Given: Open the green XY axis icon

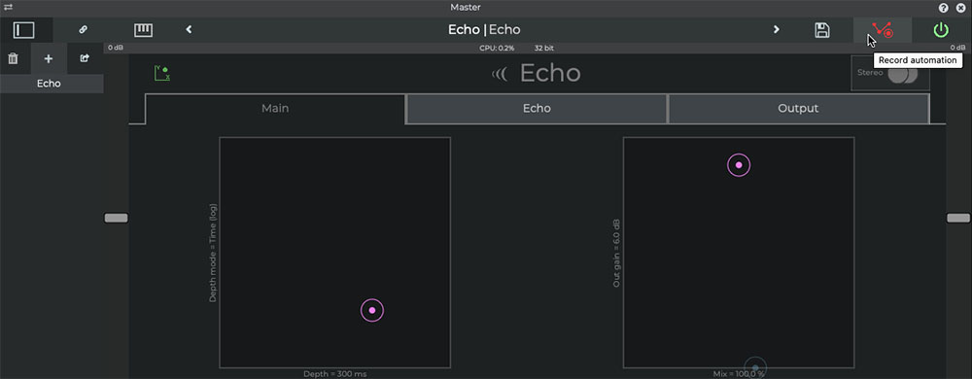Looking at the screenshot, I should (x=161, y=73).
